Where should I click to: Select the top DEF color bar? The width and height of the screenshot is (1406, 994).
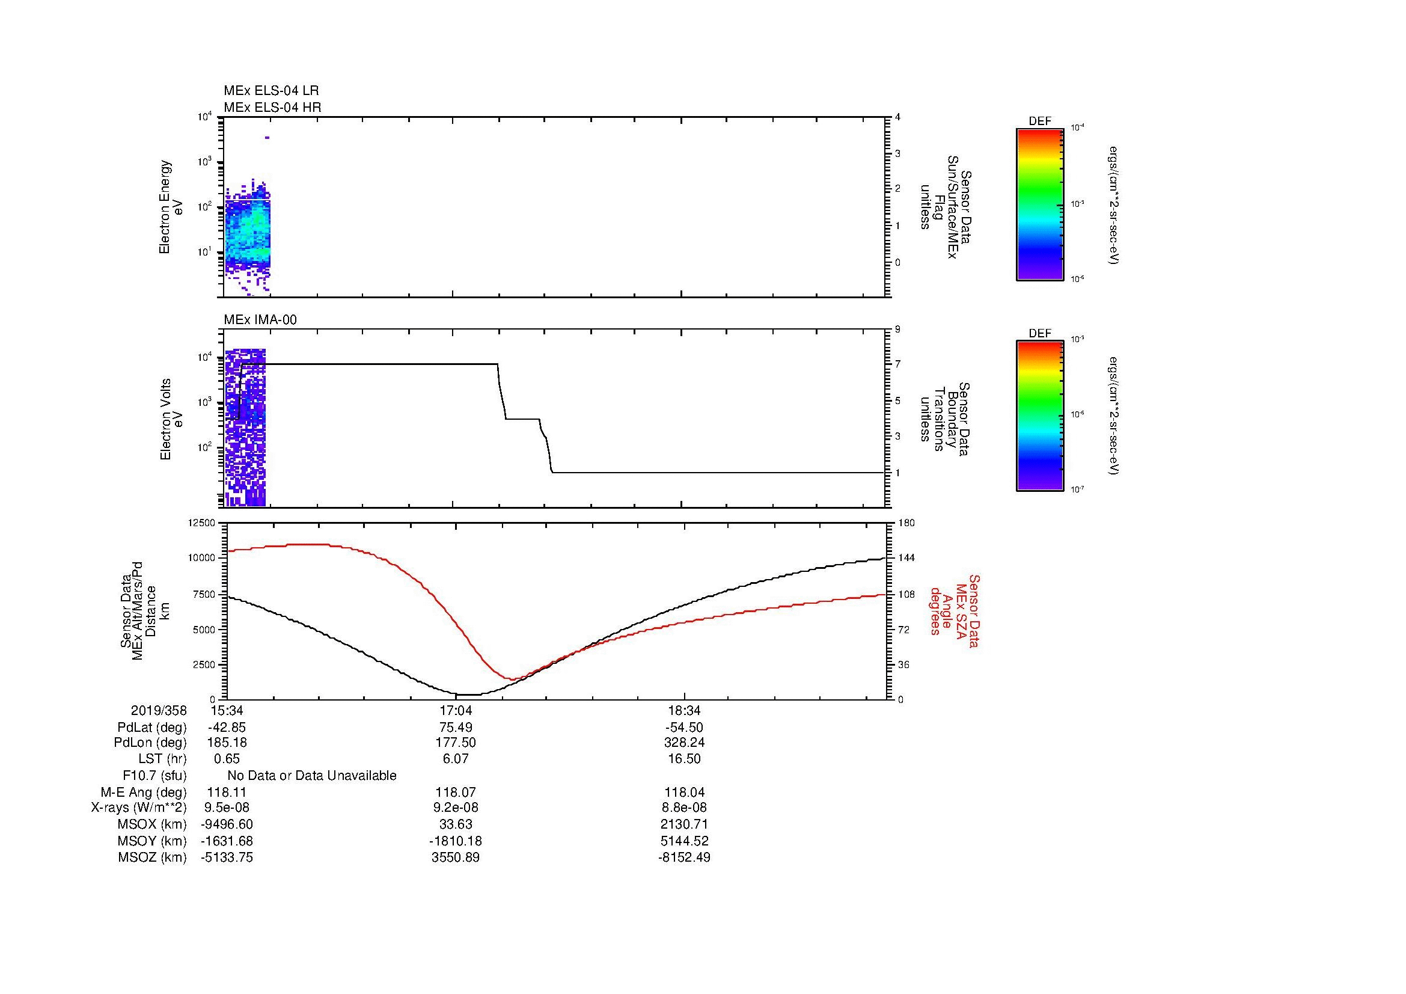pos(1039,204)
